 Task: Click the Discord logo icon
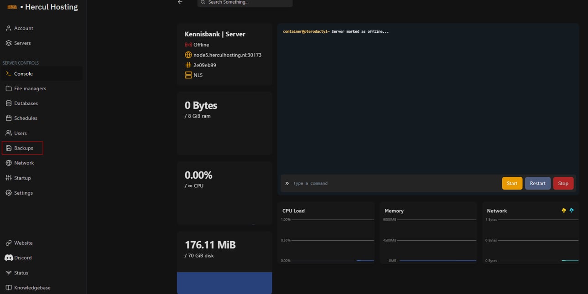pyautogui.click(x=9, y=258)
